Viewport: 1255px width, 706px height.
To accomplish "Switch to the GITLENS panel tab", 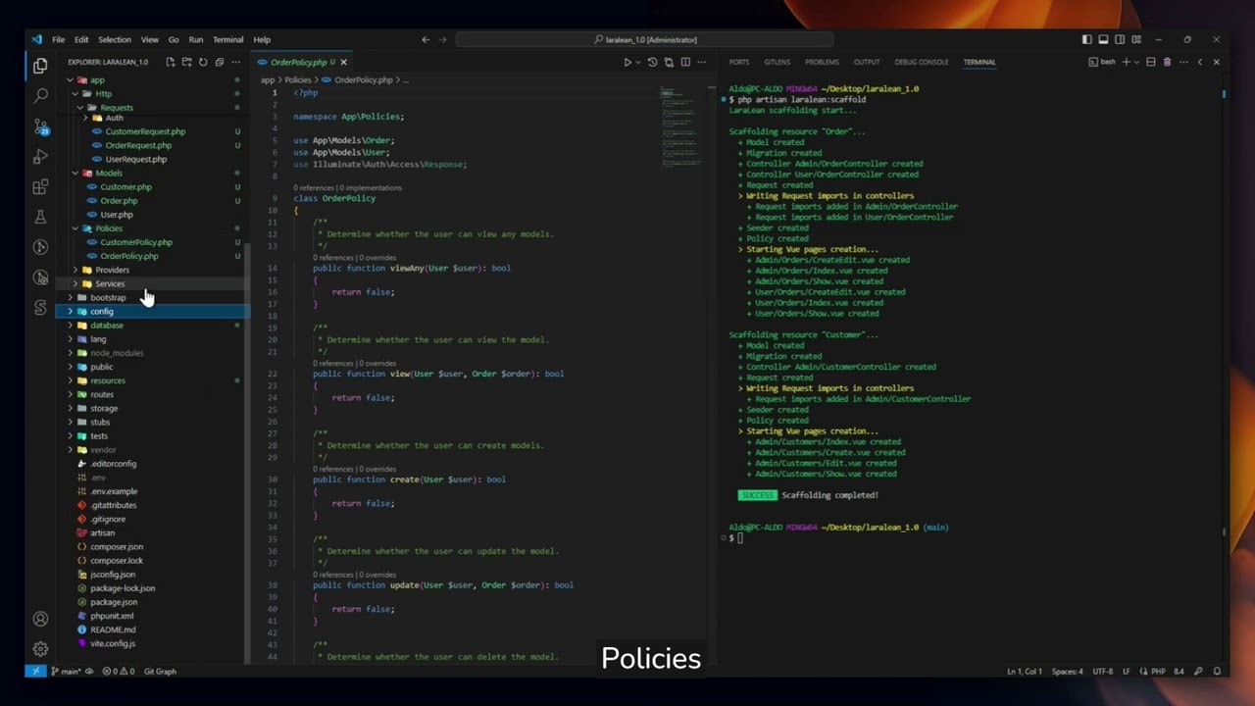I will [x=777, y=62].
